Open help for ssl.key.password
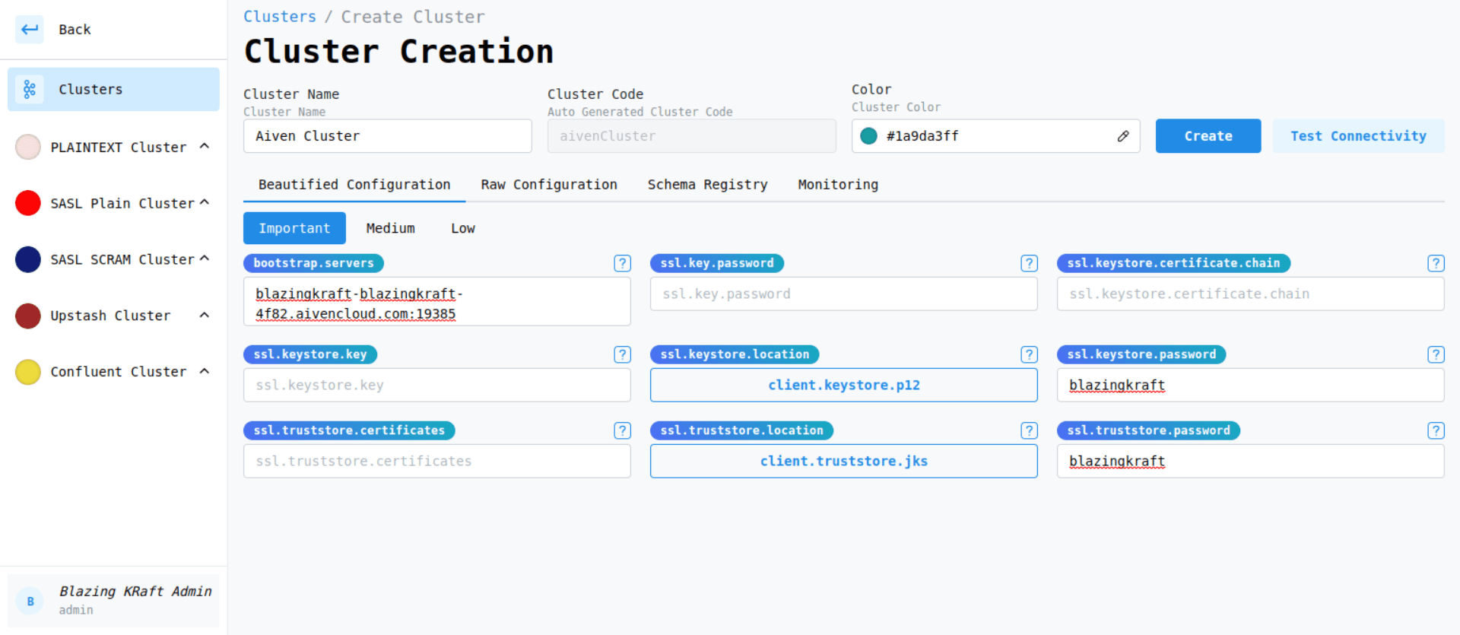The image size is (1460, 635). (1029, 263)
